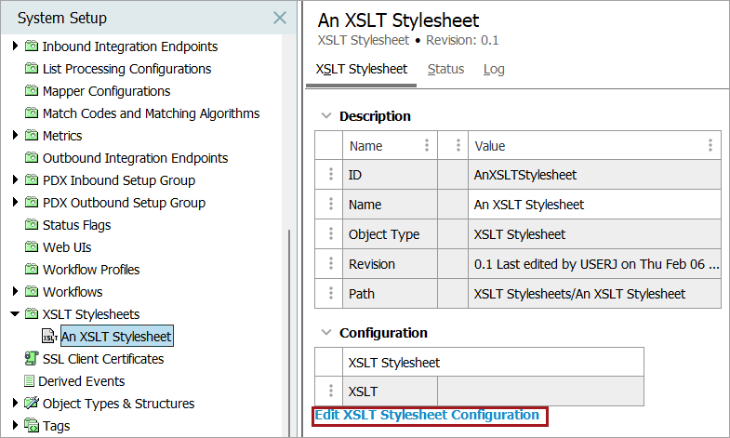Click the Object Types & Structures icon
Viewport: 730px width, 438px height.
(x=32, y=404)
